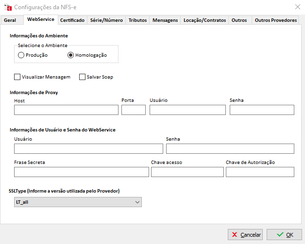Select the Homologação radio button

(x=71, y=55)
